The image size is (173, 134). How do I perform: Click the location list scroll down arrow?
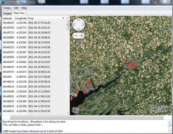(x=68, y=113)
